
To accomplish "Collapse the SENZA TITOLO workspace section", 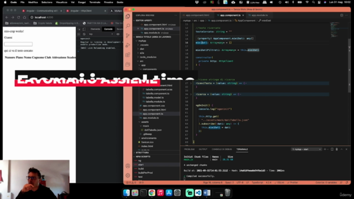I will 153,37.
